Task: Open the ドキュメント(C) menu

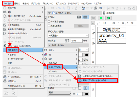Action: pyautogui.click(x=48, y=4)
